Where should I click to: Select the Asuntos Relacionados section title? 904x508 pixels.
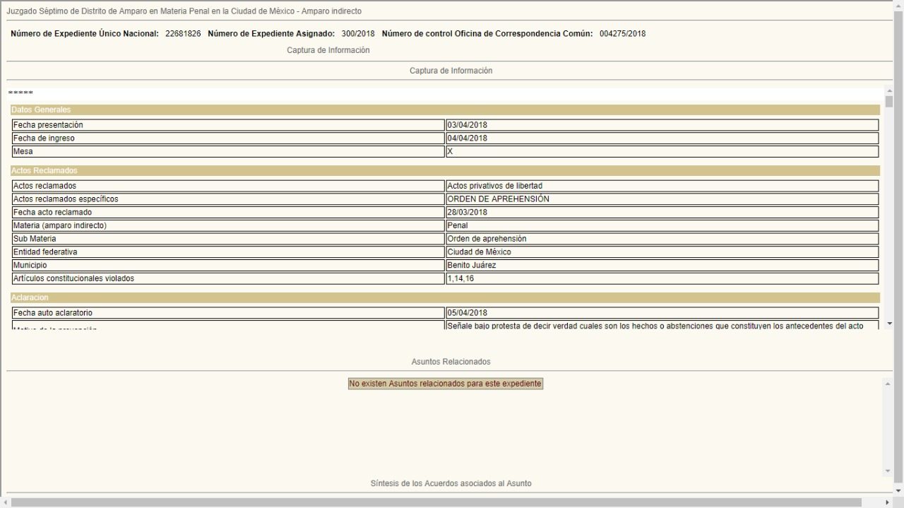click(x=451, y=362)
